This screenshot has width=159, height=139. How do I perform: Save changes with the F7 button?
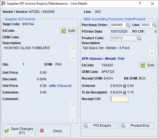coord(19,131)
